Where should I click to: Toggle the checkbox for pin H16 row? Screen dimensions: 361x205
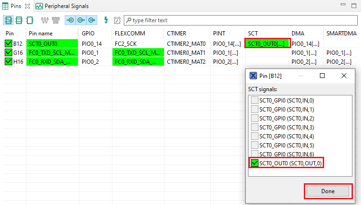tap(9, 62)
